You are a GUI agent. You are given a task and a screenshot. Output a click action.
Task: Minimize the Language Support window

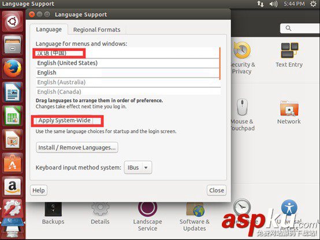pos(39,14)
